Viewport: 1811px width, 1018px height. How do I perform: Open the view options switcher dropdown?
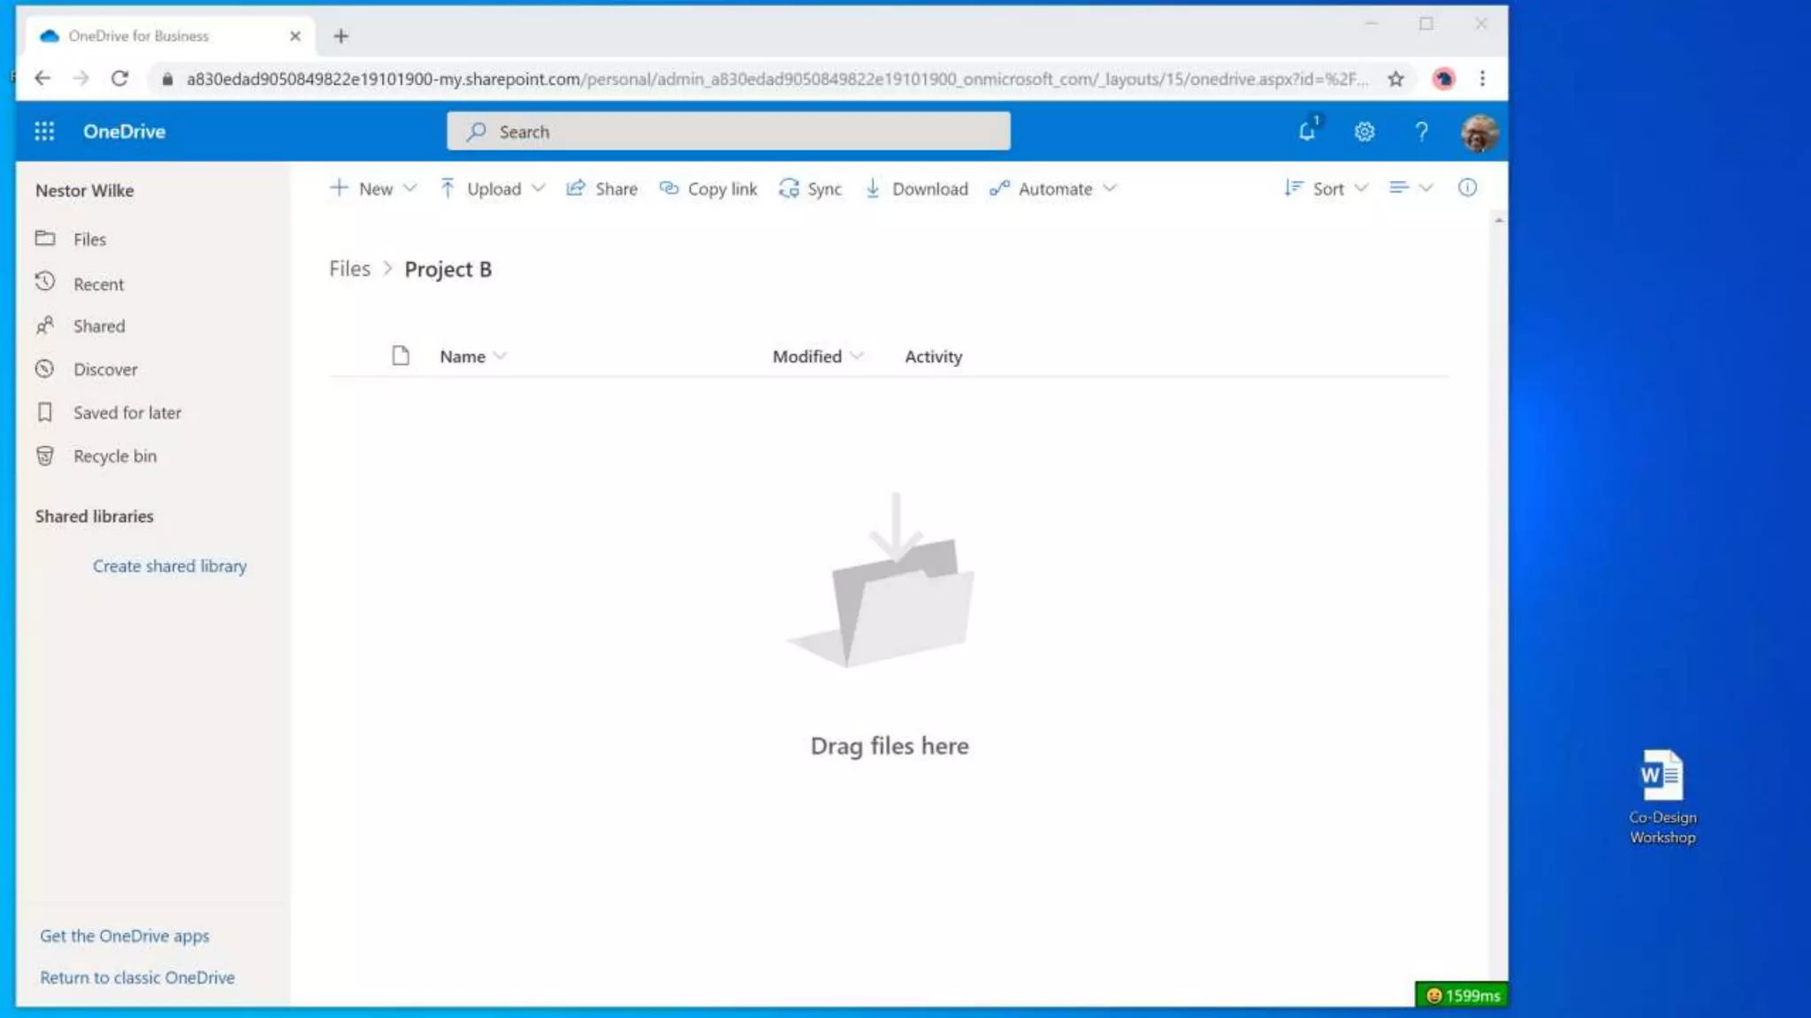1410,188
